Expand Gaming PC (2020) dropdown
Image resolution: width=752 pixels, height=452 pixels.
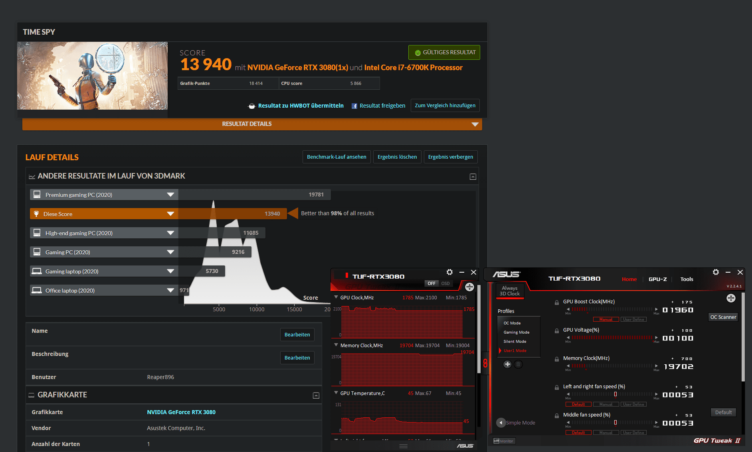[x=170, y=252]
